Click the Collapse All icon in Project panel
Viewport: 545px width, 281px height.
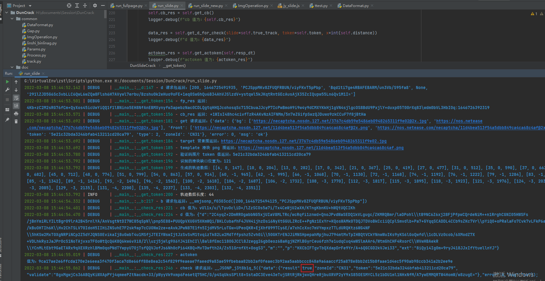pos(85,5)
